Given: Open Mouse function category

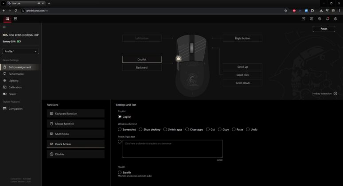Looking at the screenshot, I should [75, 124].
